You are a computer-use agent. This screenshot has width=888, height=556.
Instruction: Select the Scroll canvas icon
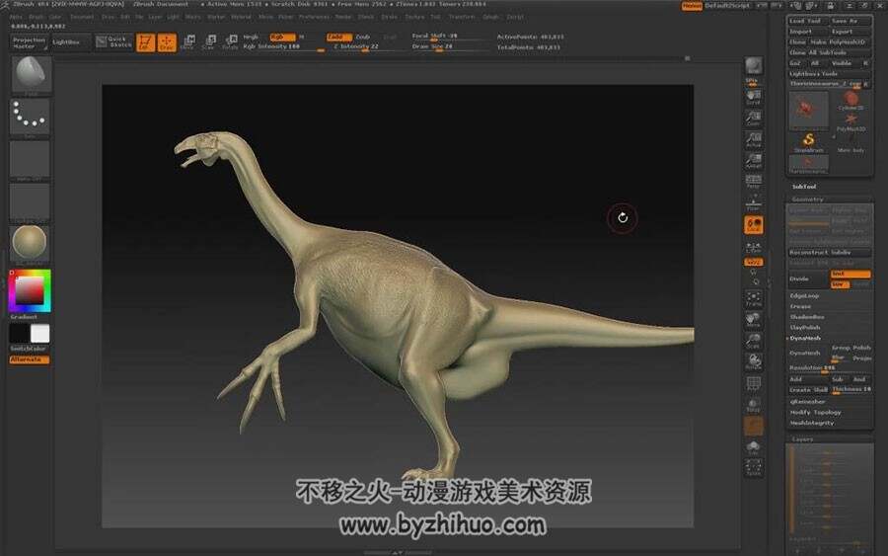pos(753,97)
